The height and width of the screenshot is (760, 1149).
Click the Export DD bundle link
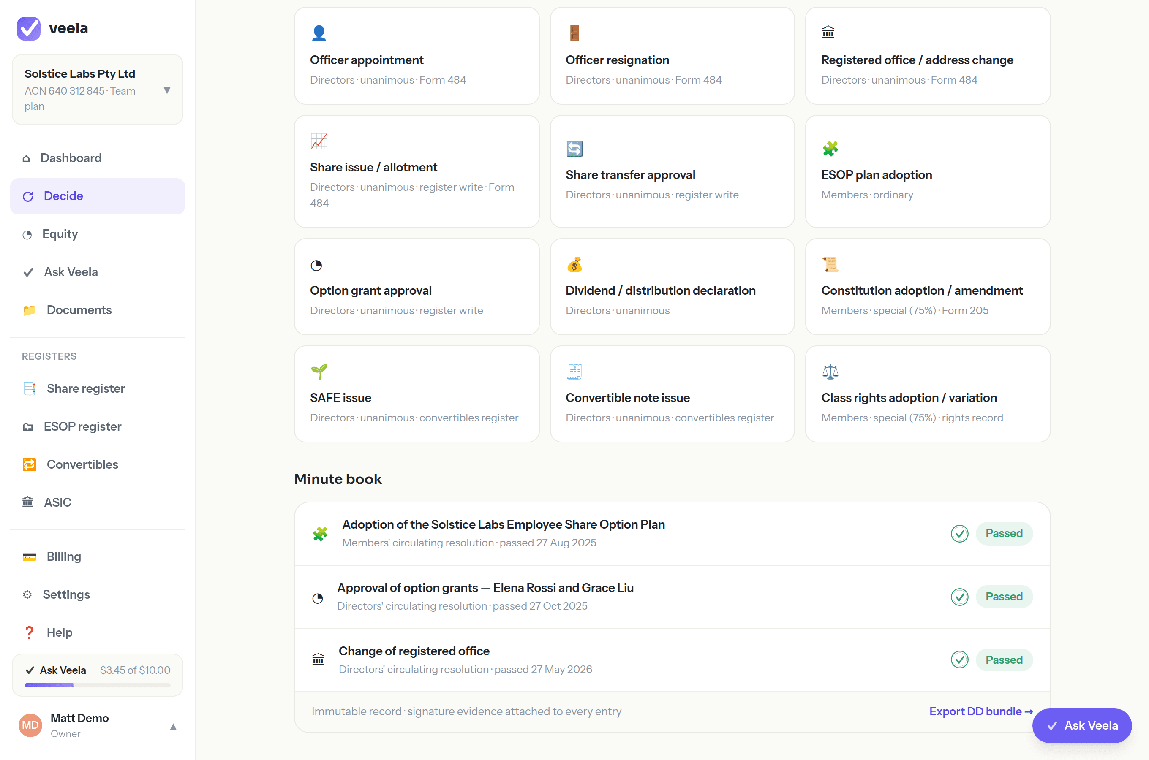pyautogui.click(x=981, y=712)
